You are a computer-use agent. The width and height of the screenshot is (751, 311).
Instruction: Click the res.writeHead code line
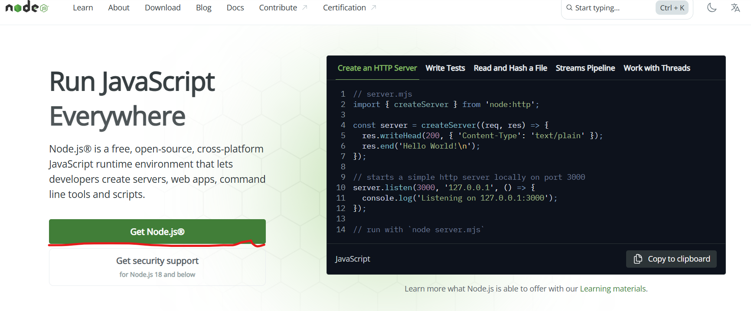[483, 136]
